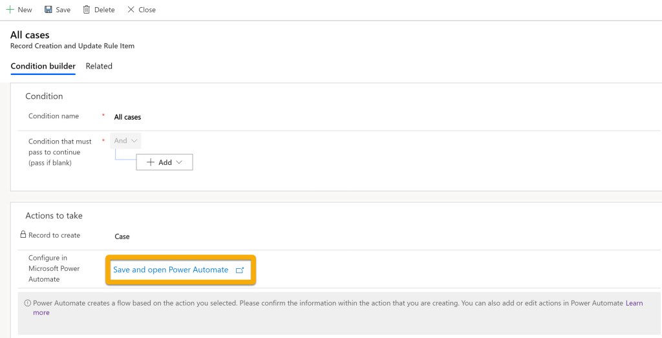The image size is (662, 338).
Task: Click the lock icon beside Record to create
Action: click(23, 235)
